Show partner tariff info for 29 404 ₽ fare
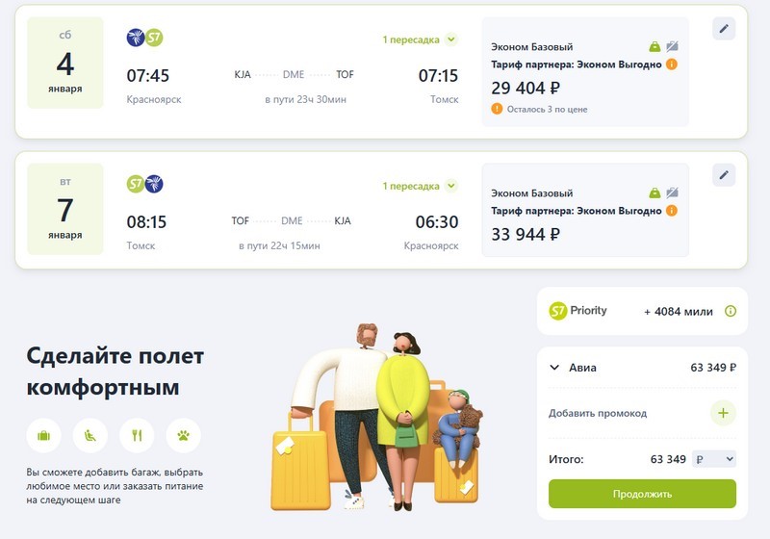This screenshot has height=539, width=770. [672, 64]
